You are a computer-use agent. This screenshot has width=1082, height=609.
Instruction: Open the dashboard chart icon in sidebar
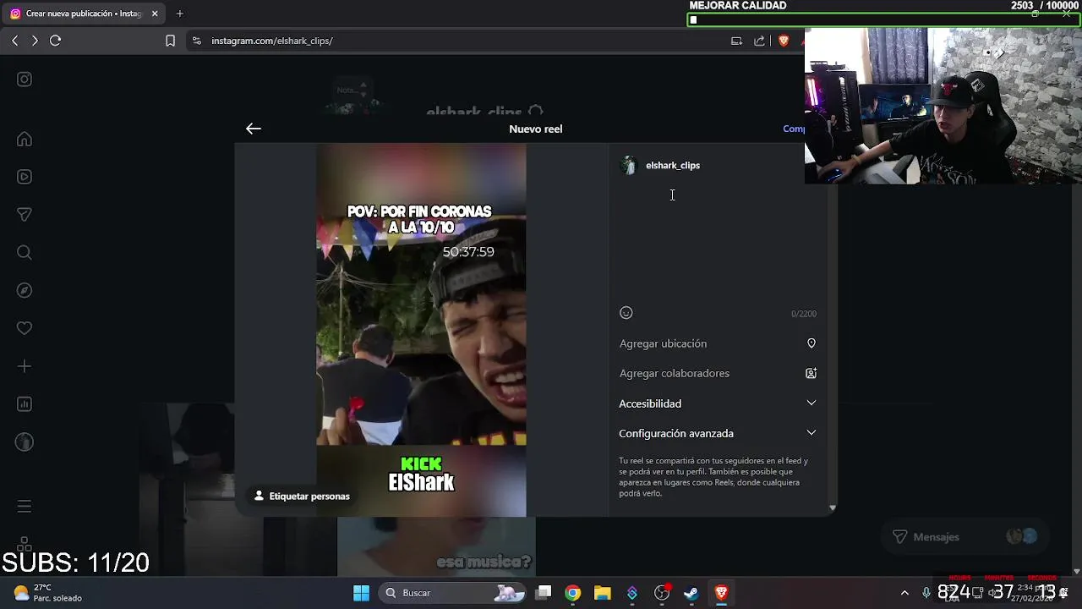tap(25, 404)
